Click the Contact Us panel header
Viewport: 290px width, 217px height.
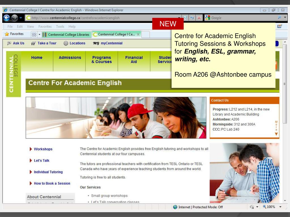(x=244, y=100)
